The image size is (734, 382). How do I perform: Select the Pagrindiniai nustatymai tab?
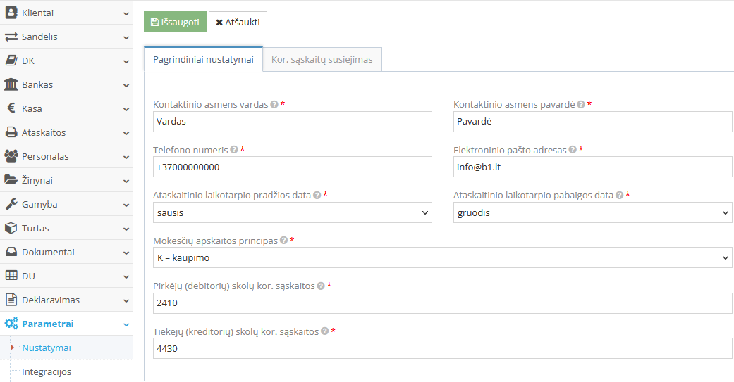point(203,60)
